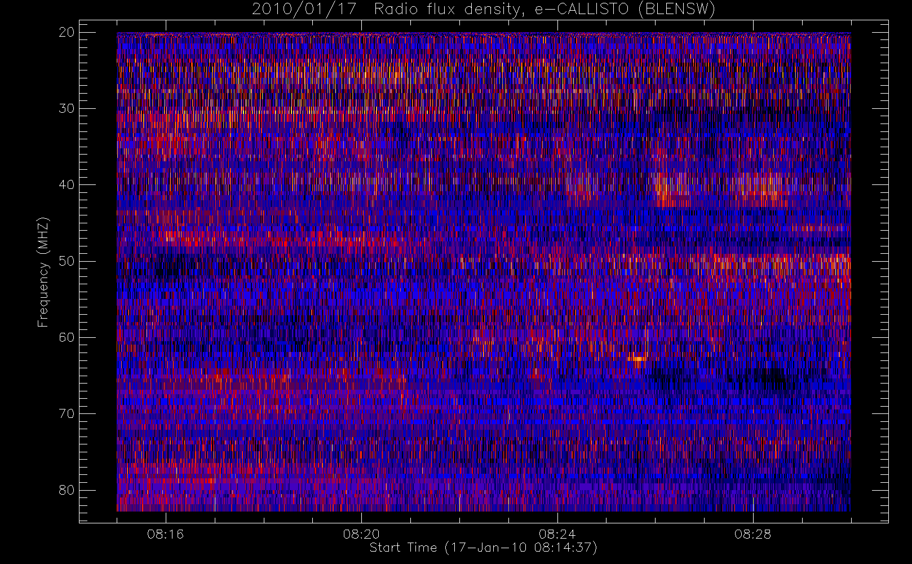Select the date 2010/01/17 in the title
The height and width of the screenshot is (564, 912).
pos(304,10)
